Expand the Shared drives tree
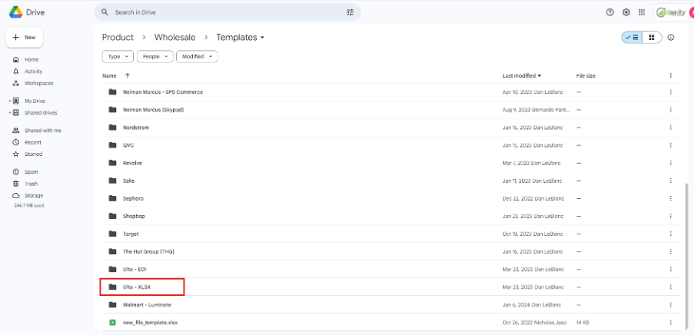 [x=9, y=113]
